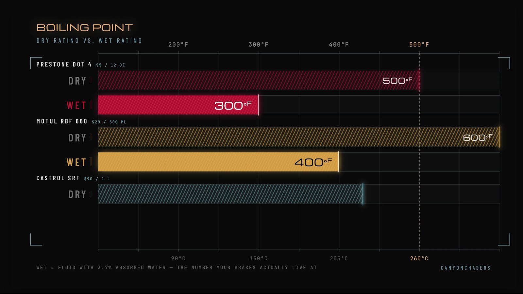Screen dimensions: 523x294
Task: Click the red WET label for Prestone
Action: tap(76, 105)
